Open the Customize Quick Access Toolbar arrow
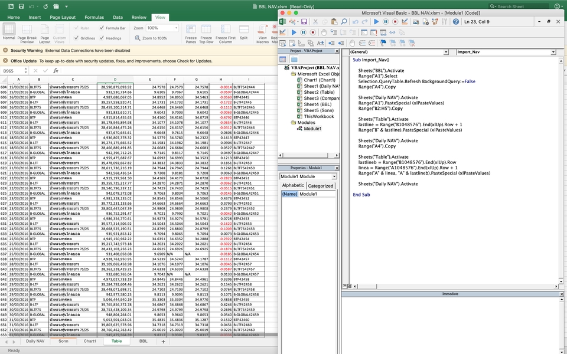Screen dimensions: 567x354 [x=67, y=6]
